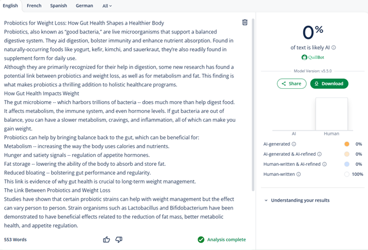Select the German language tab
Image resolution: width=368 pixels, height=250 pixels.
coord(84,6)
